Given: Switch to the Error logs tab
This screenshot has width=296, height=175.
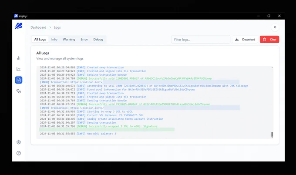Looking at the screenshot, I should click(x=84, y=40).
